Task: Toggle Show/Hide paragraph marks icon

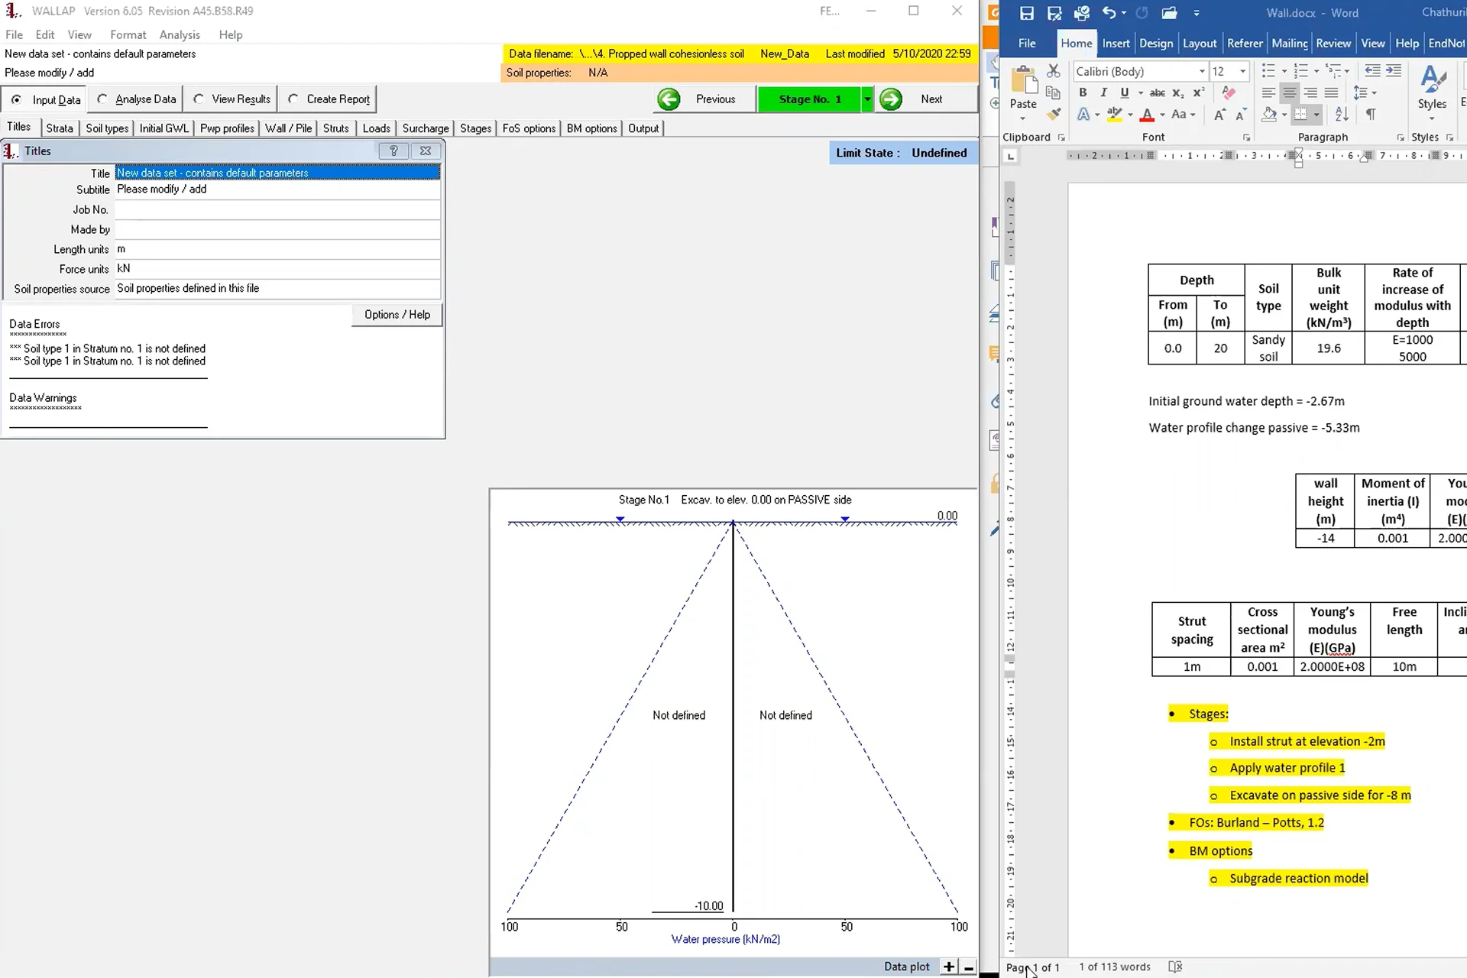Action: [x=1371, y=115]
